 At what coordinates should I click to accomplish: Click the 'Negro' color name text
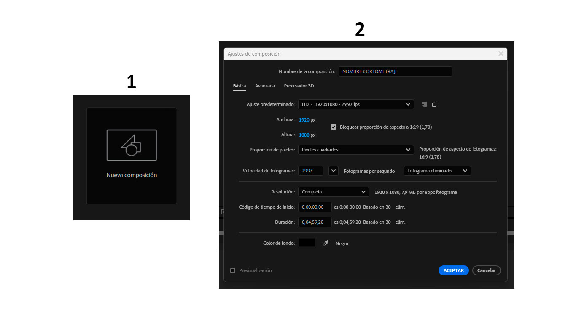pyautogui.click(x=342, y=244)
